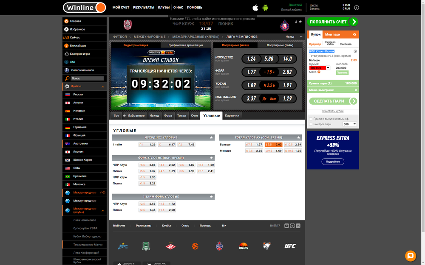Screen dimensions: 425x265
Task: Click the UFC logo
Action: [290, 246]
